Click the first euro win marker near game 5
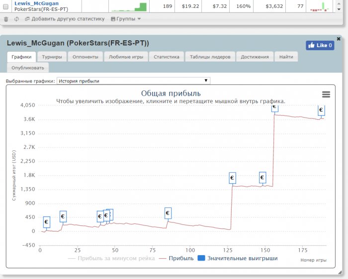Screen dimensions: 348x279 (46, 222)
